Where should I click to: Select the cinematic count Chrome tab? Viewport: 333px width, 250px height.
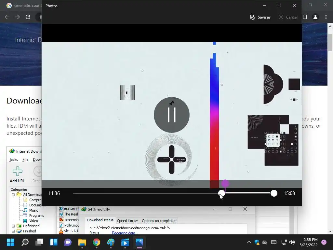23,6
